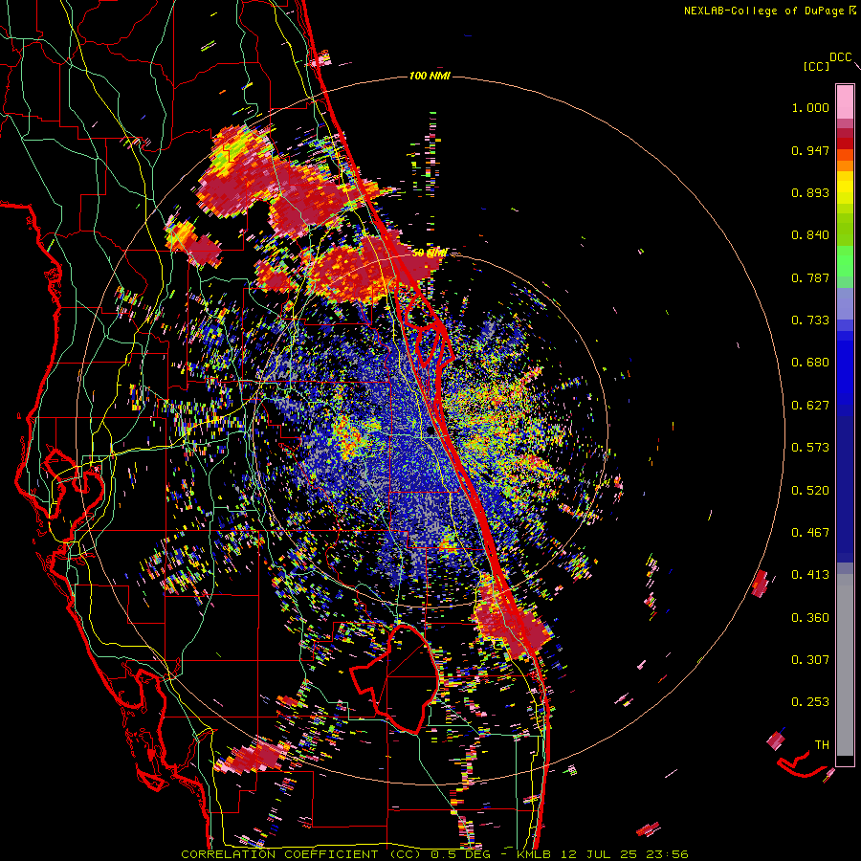Select the 0.840 legend value

point(810,235)
